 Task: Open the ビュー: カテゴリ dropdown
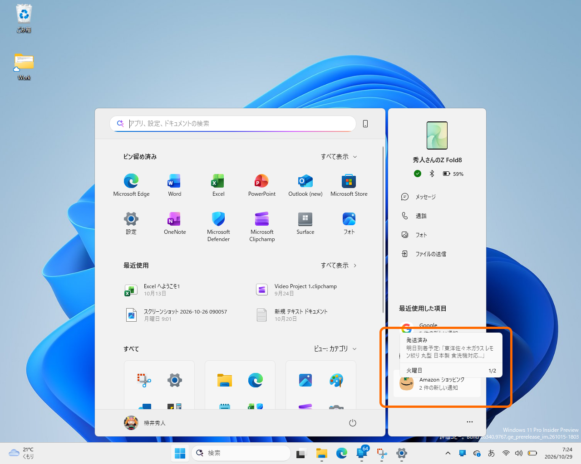tap(335, 349)
